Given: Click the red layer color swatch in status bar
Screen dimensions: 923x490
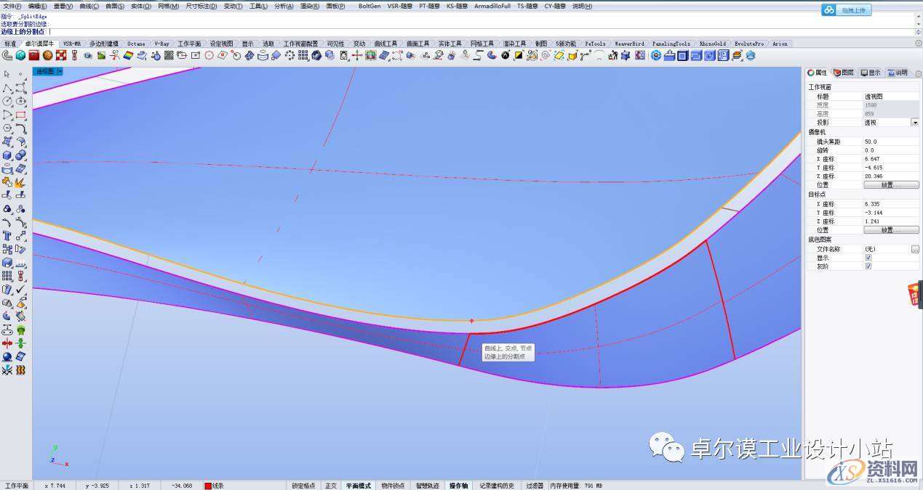Looking at the screenshot, I should 208,486.
